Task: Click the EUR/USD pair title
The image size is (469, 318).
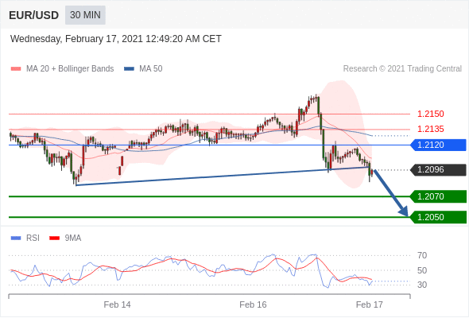Action: click(34, 15)
